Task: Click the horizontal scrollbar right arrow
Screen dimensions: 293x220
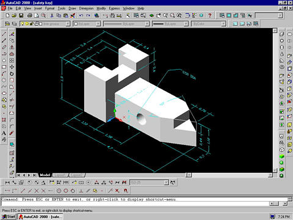Action: coord(270,175)
